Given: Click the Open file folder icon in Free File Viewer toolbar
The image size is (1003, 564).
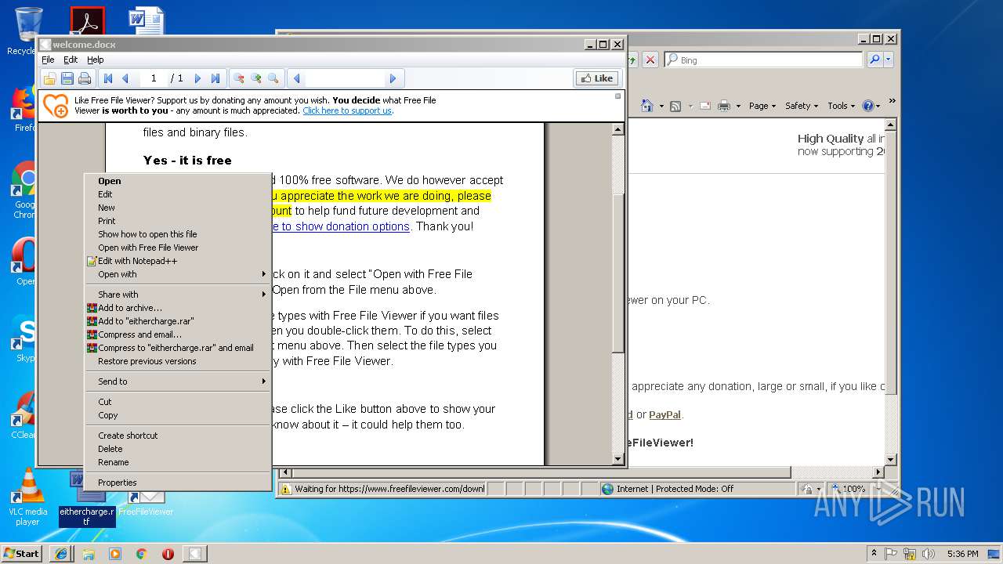Looking at the screenshot, I should tap(49, 78).
